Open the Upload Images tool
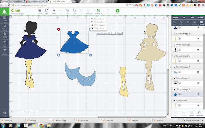205x128 pixels. [x=4, y=28]
